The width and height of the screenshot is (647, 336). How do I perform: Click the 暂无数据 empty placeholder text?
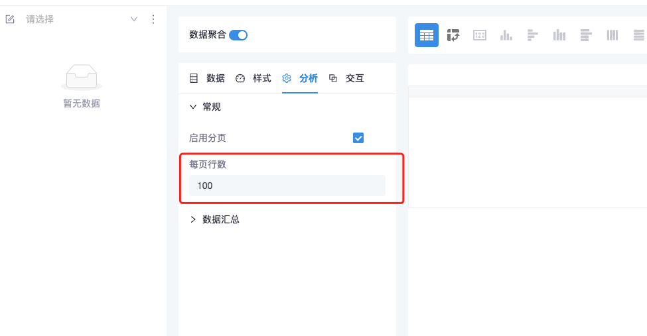coord(82,103)
